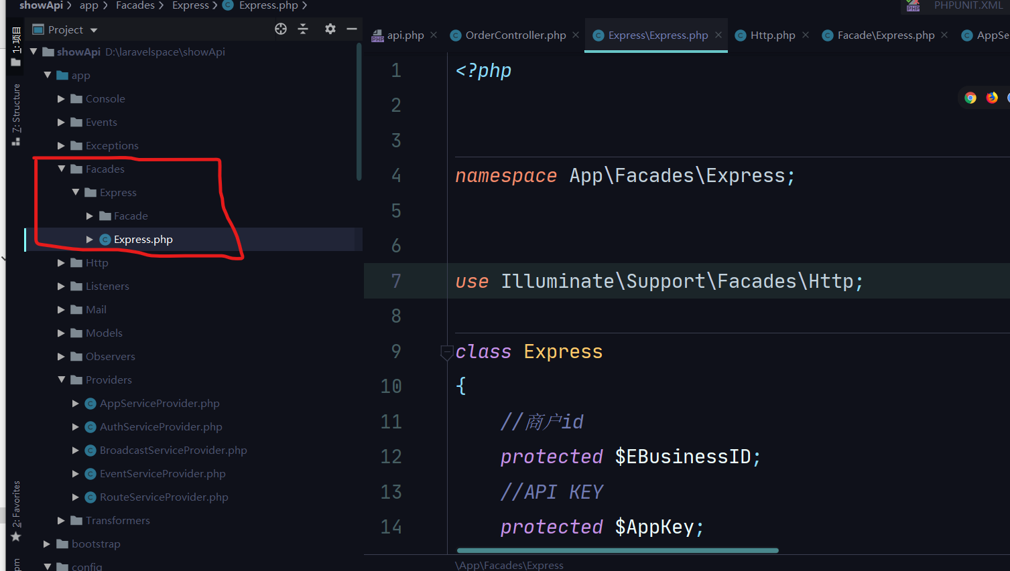
Task: Open the Structure tool window tab
Action: pyautogui.click(x=16, y=114)
